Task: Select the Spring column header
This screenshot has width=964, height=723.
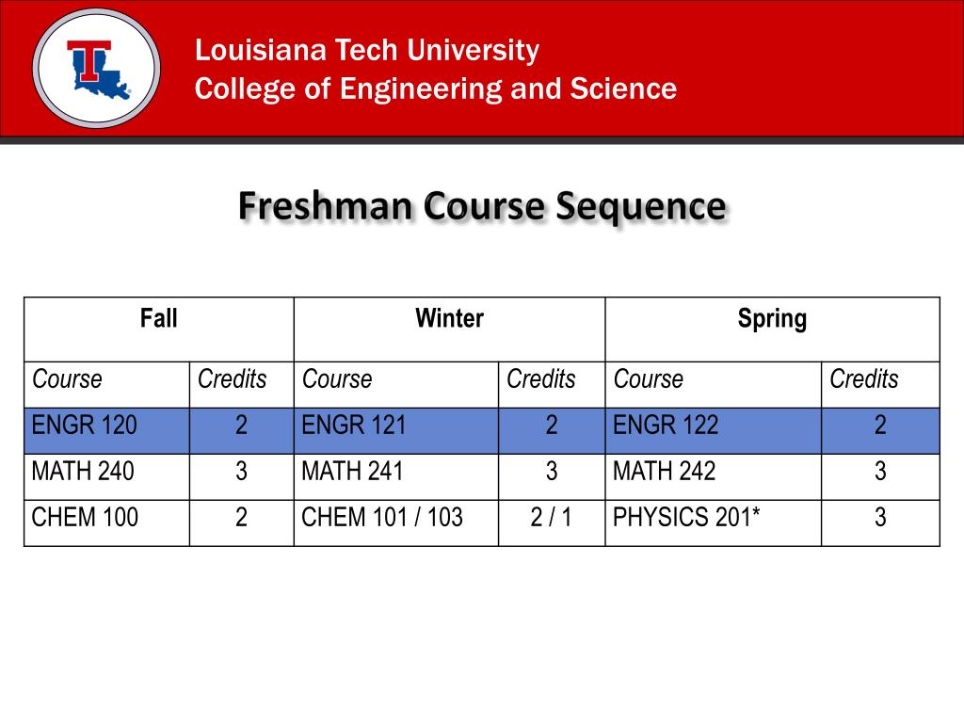Action: pos(772,319)
